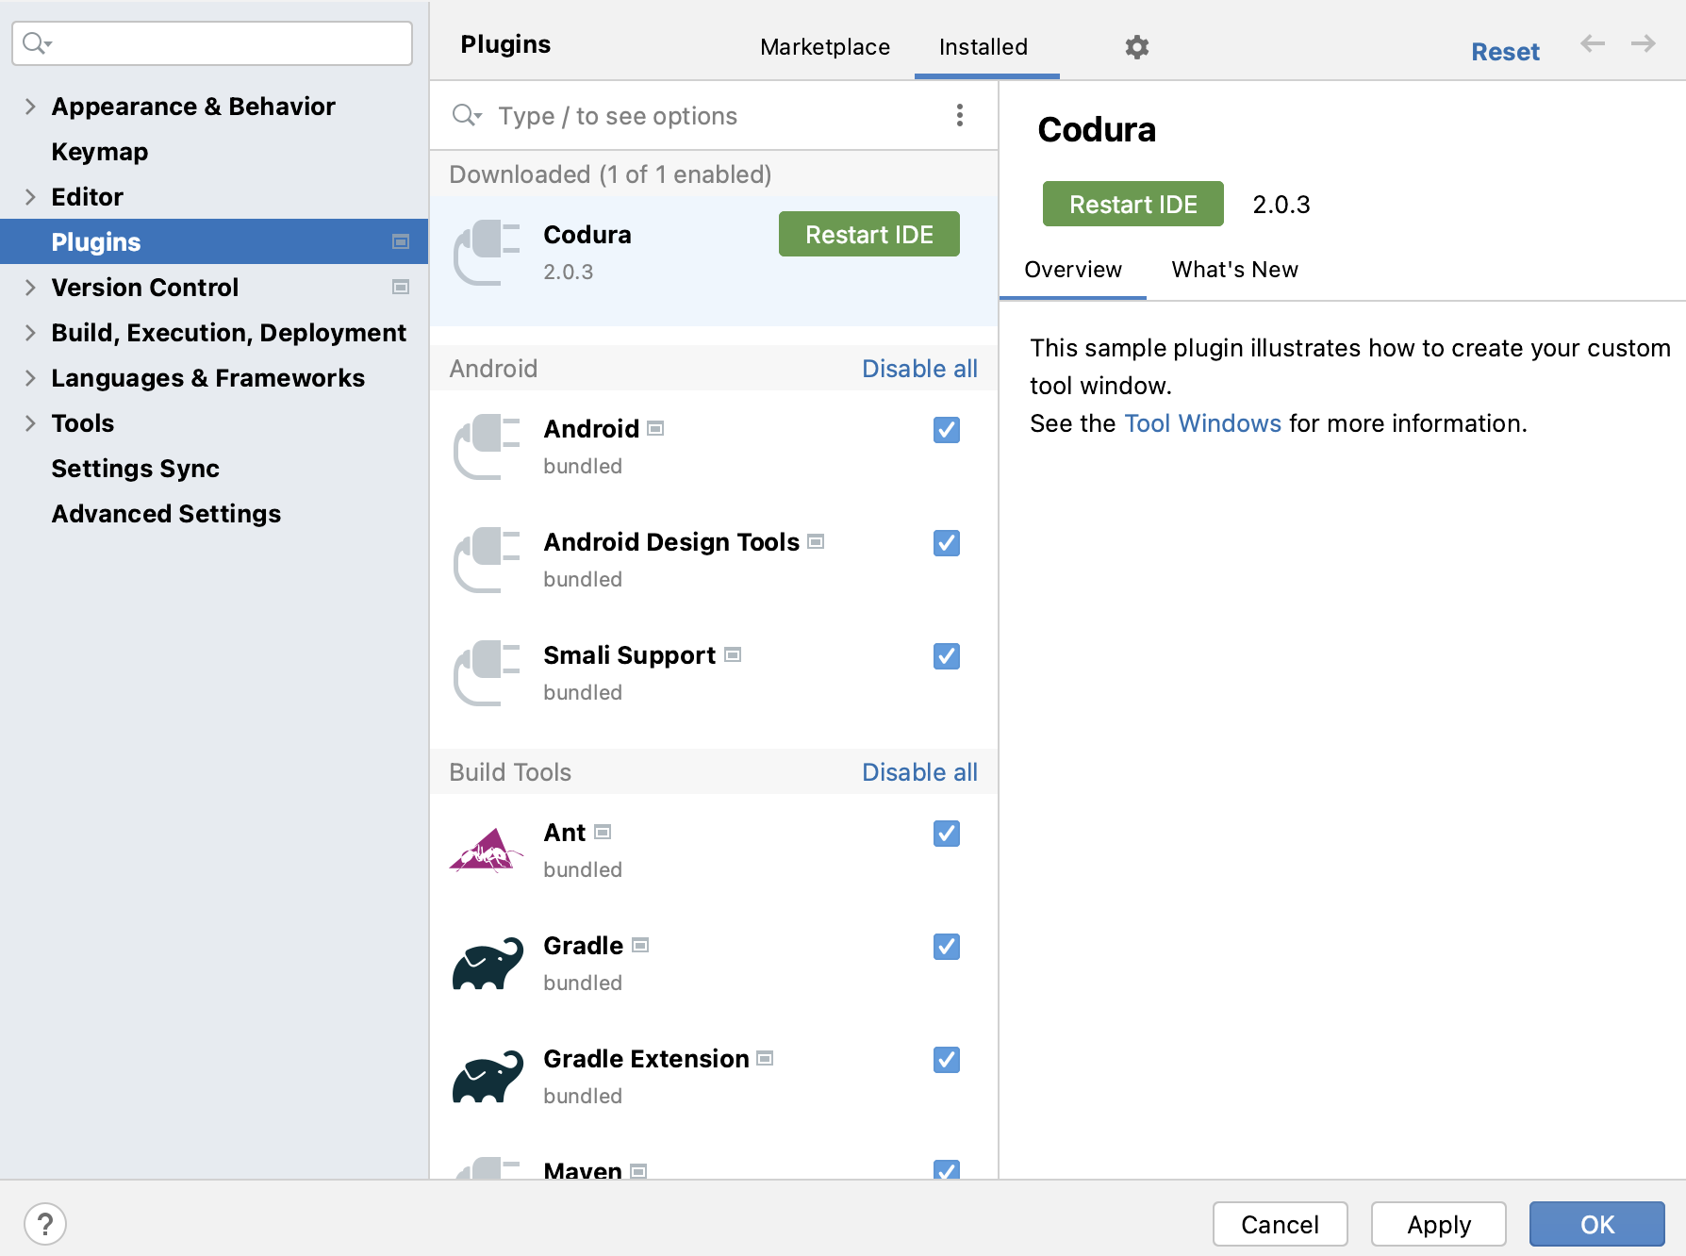The image size is (1686, 1256).
Task: Click the Apply button
Action: tap(1439, 1224)
